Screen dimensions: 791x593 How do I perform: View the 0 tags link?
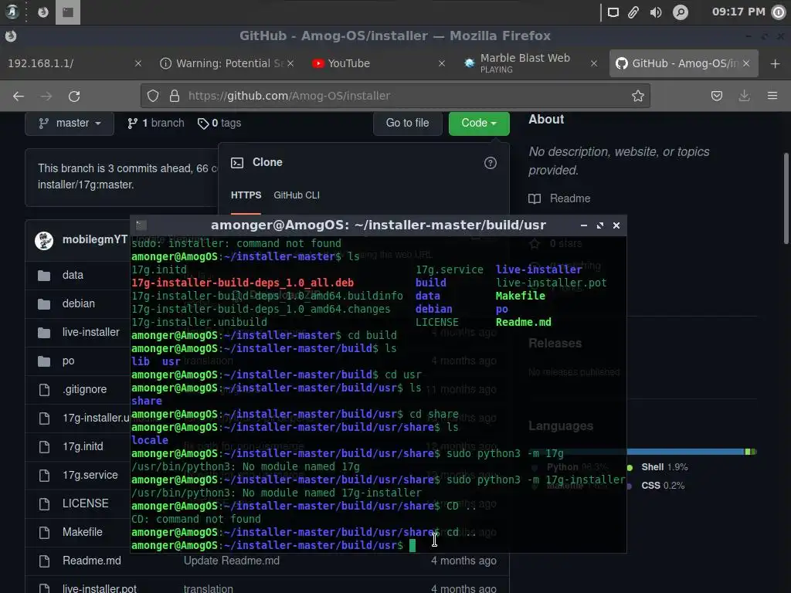click(x=219, y=124)
